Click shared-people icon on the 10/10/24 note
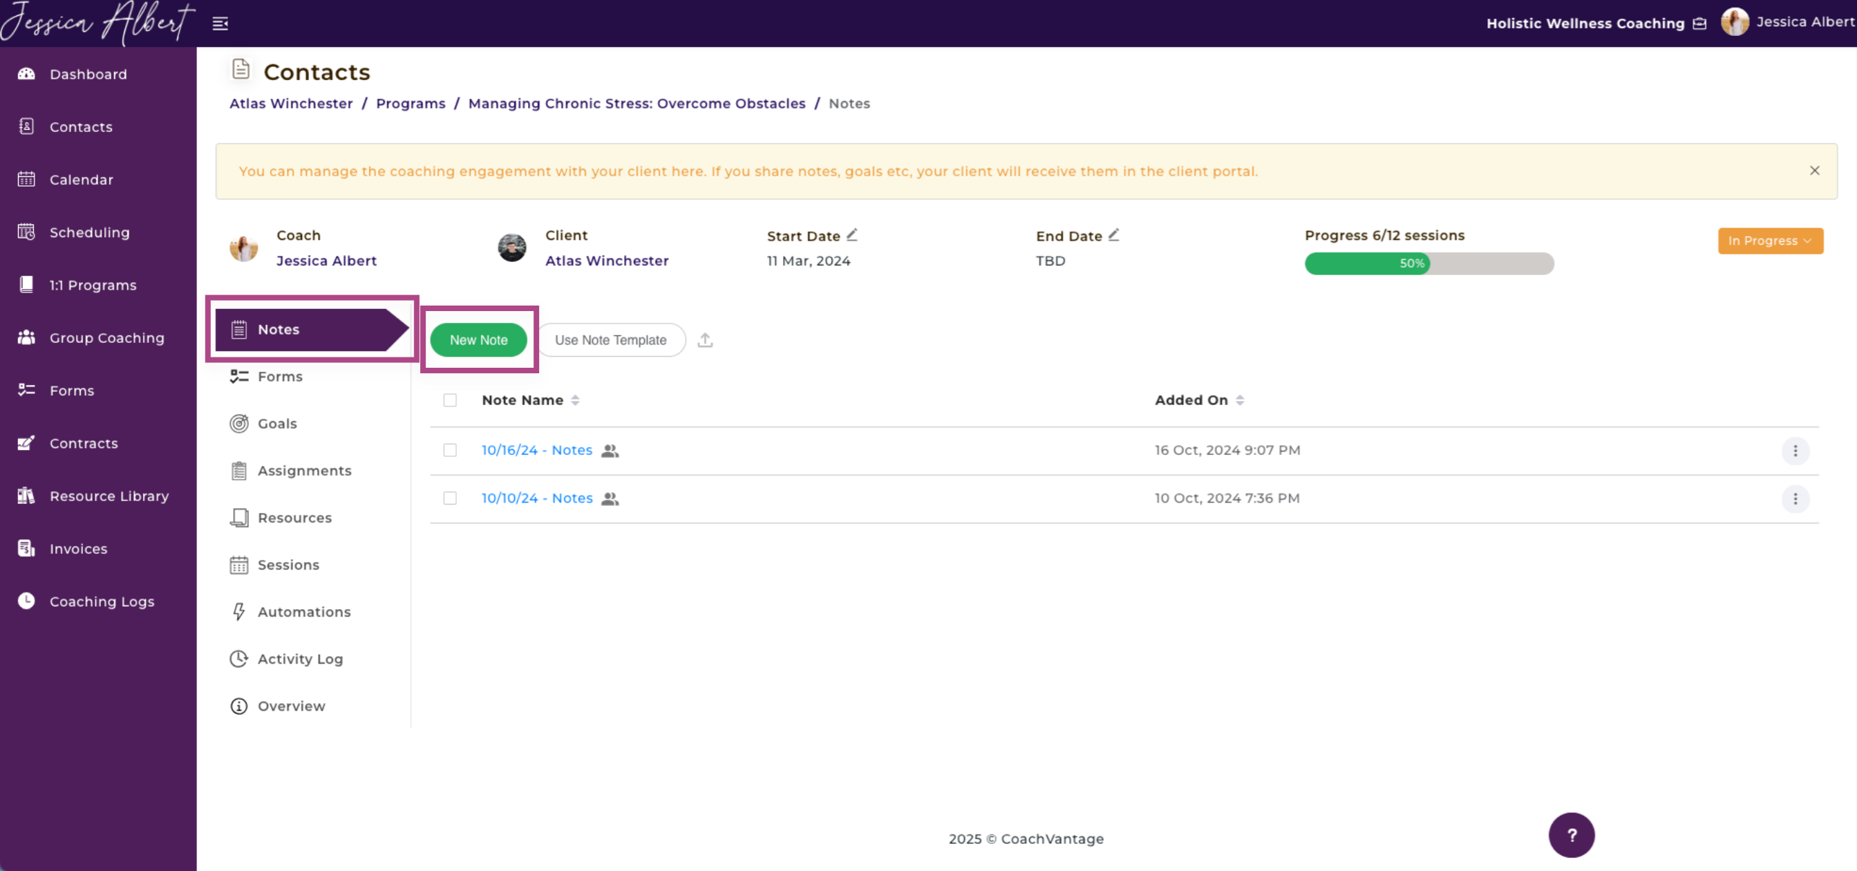The height and width of the screenshot is (871, 1857). click(610, 499)
